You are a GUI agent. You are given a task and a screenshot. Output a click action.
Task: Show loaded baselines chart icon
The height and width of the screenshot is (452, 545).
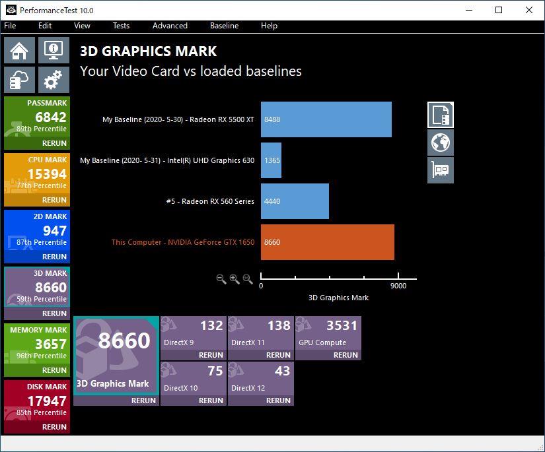[x=441, y=115]
